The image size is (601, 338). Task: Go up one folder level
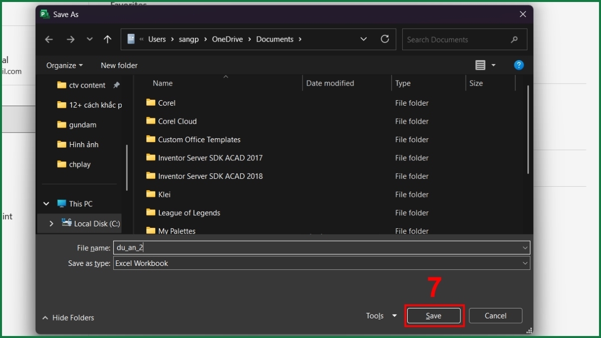pyautogui.click(x=107, y=39)
